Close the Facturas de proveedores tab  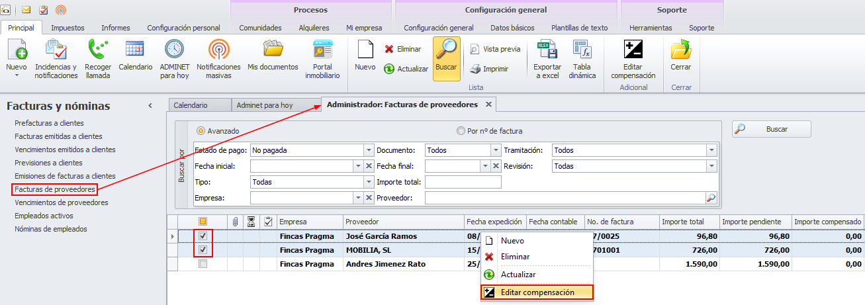pyautogui.click(x=488, y=105)
